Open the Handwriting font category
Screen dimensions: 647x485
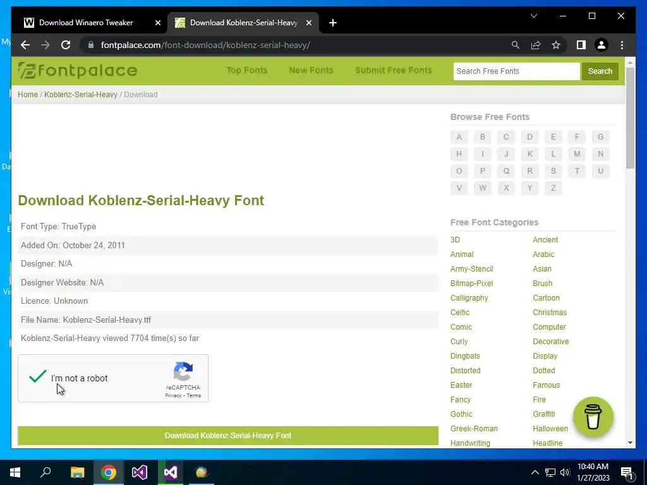coord(470,443)
